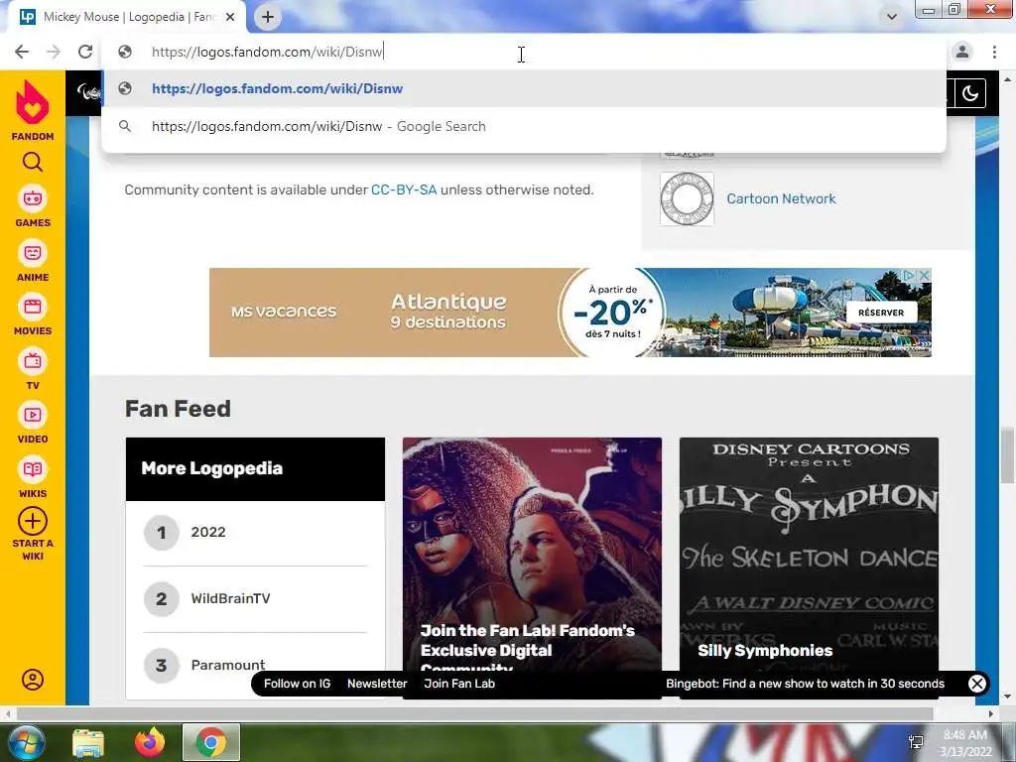
Task: Open the Anime section icon
Action: [33, 253]
